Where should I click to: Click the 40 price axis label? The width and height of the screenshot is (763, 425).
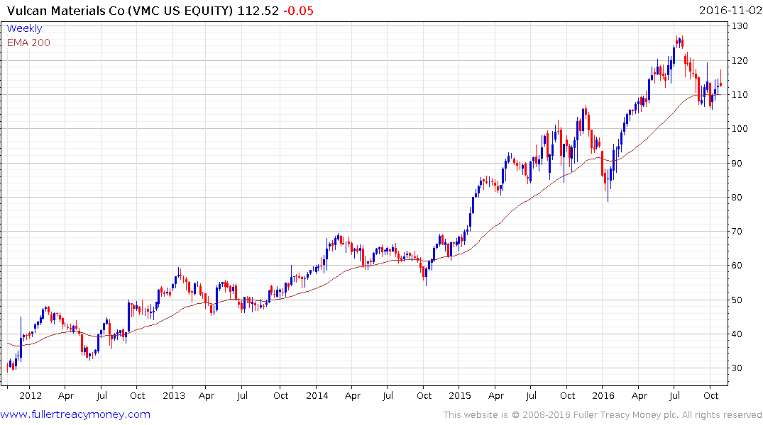point(737,334)
